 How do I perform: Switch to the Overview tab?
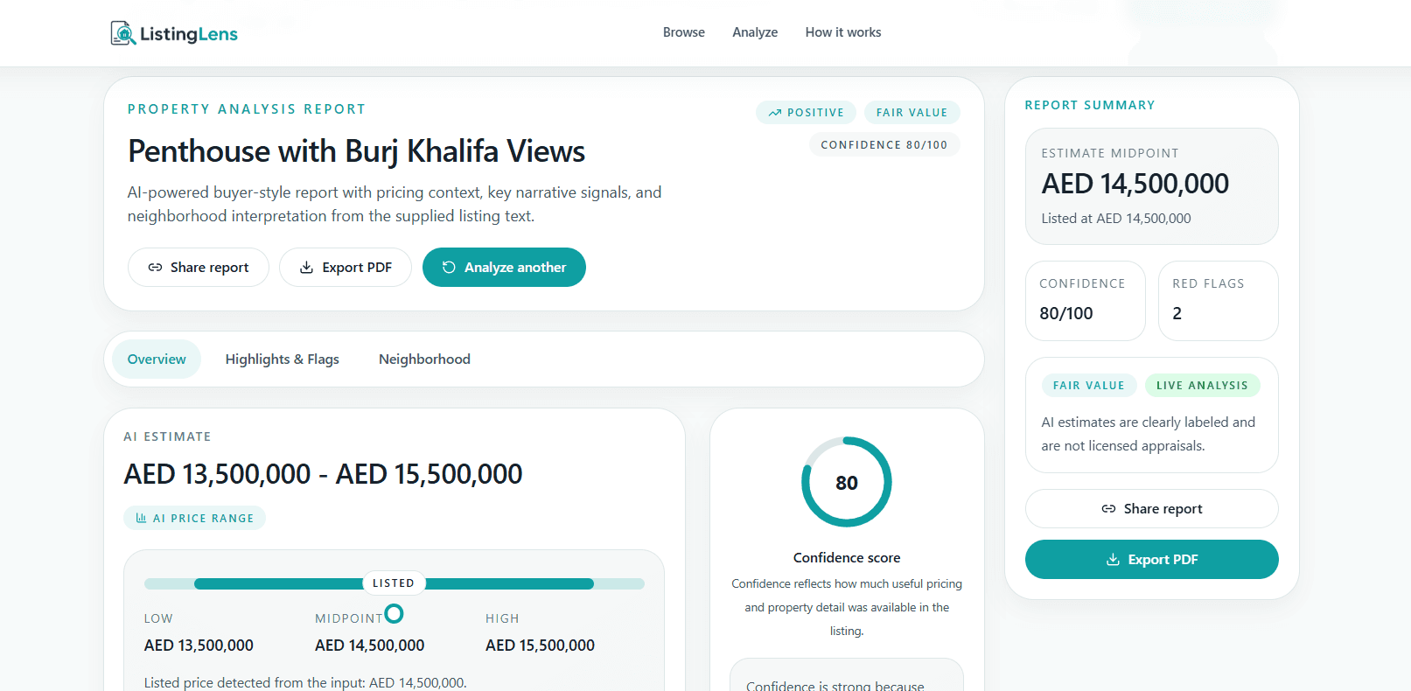[x=157, y=359]
